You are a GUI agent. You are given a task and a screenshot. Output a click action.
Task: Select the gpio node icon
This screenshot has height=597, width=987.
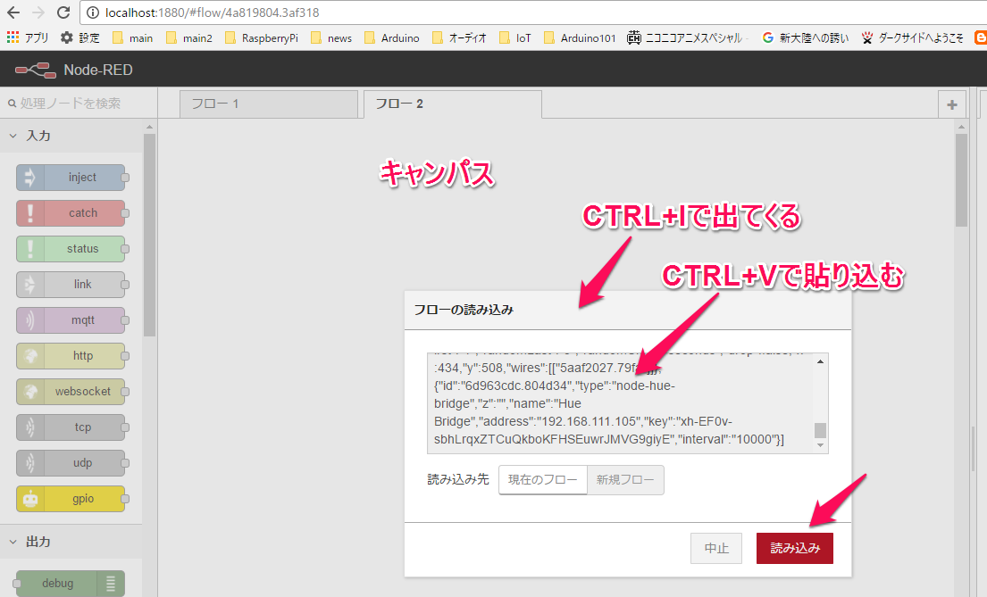pyautogui.click(x=30, y=499)
